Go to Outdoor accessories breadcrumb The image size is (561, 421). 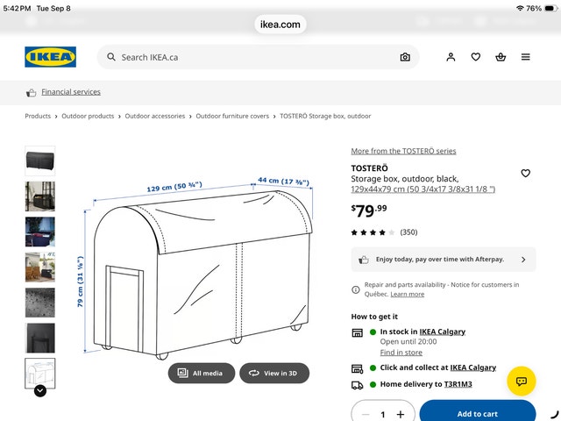(x=155, y=116)
